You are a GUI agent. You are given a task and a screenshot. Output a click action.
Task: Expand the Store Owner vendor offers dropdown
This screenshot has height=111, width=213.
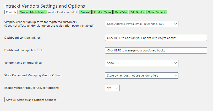pos(141,75)
